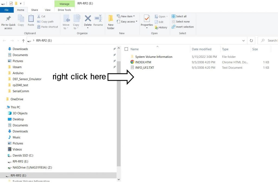Select the INFO_UF2.TXT file

(x=144, y=68)
